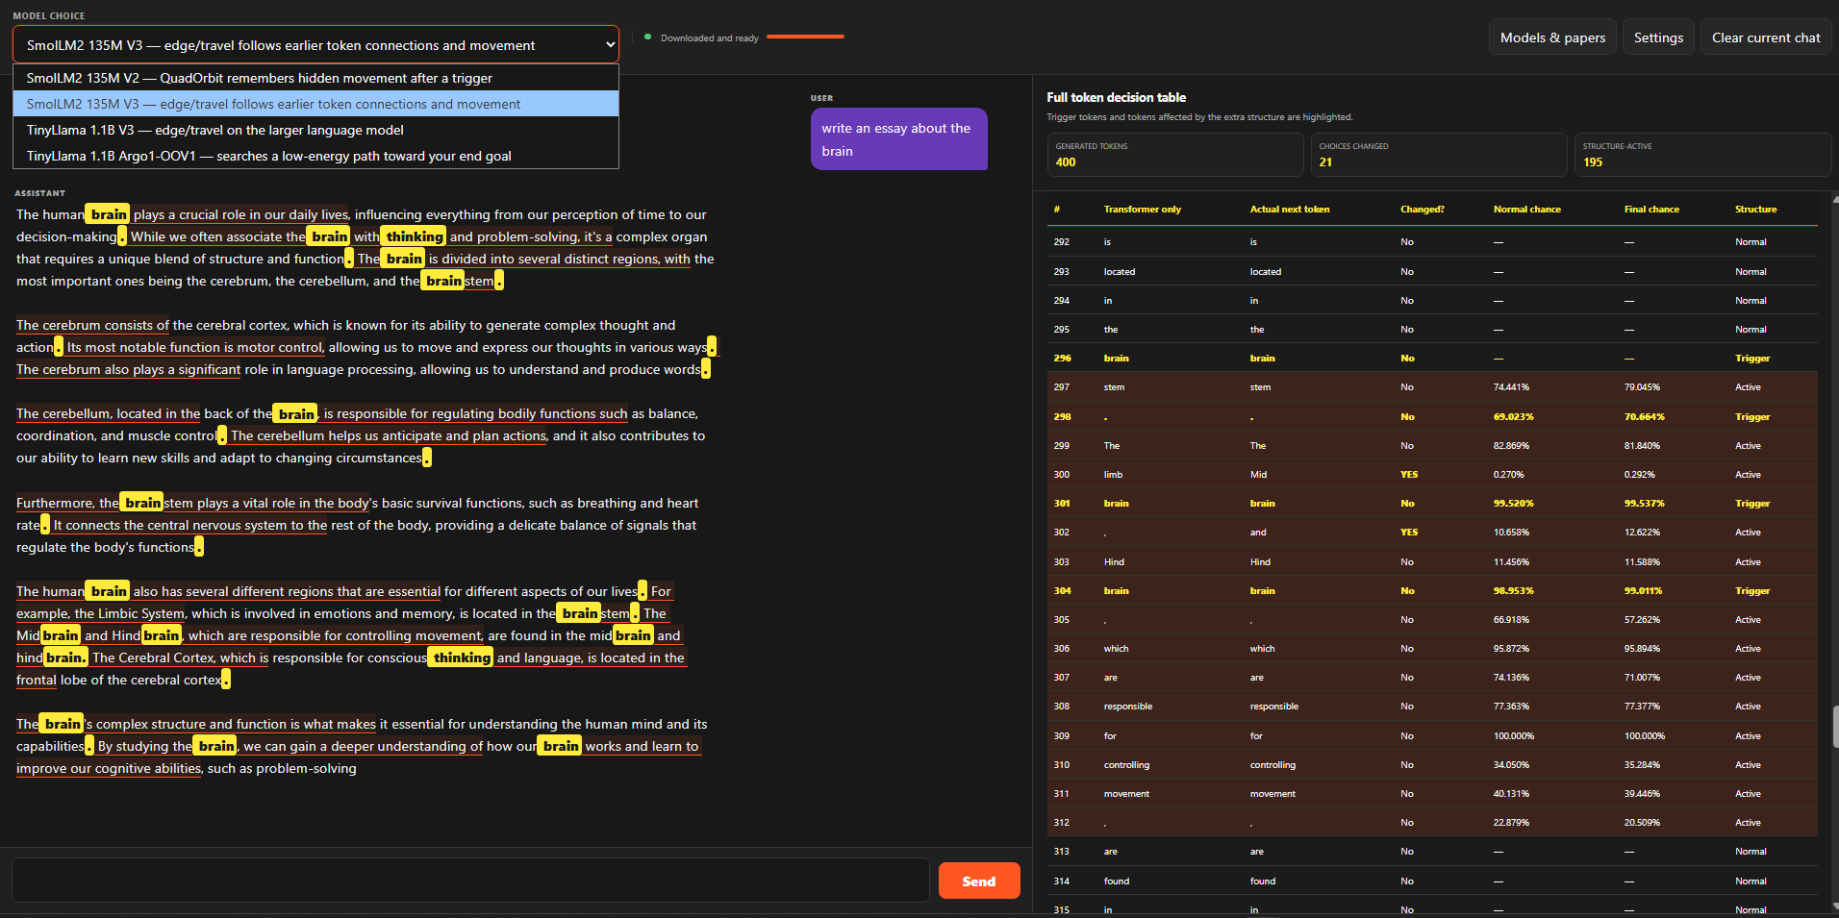Click 'located' in row 293
Image resolution: width=1839 pixels, height=918 pixels.
coord(1120,272)
